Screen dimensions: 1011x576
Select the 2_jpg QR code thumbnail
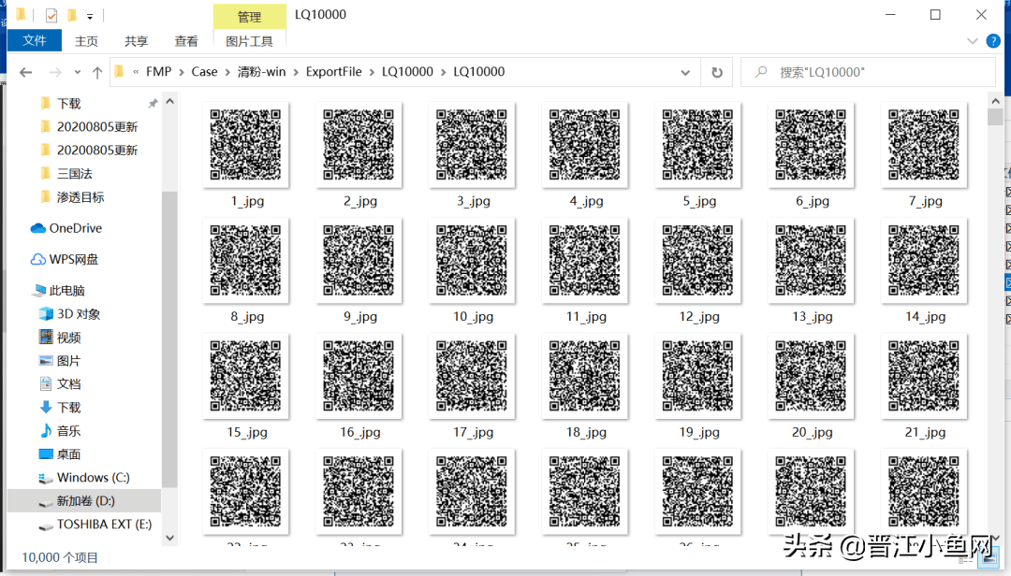359,144
